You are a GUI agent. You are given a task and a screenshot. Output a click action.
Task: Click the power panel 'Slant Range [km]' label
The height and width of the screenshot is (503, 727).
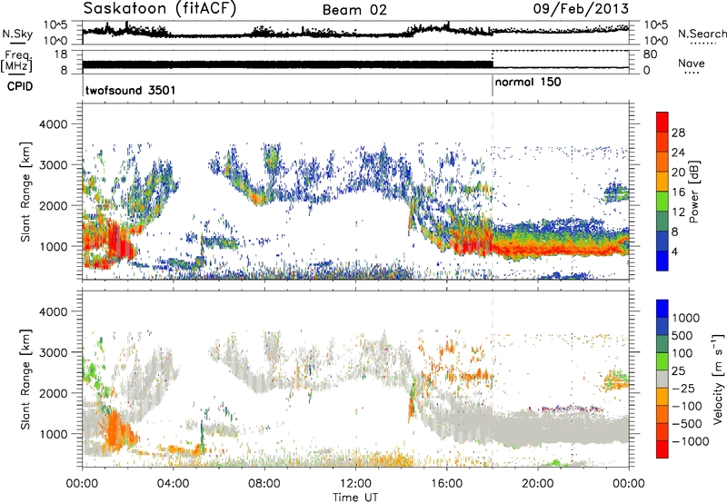pyautogui.click(x=25, y=192)
